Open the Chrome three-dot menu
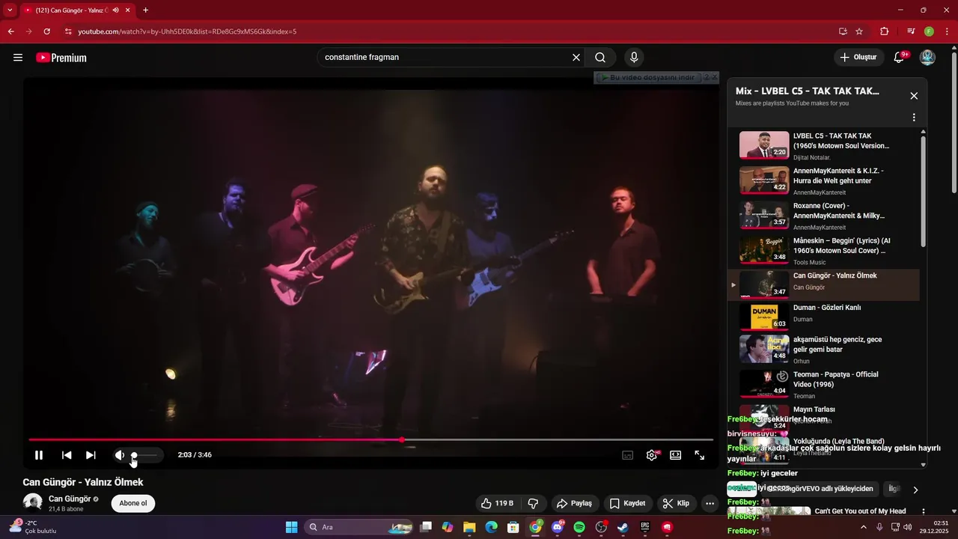The width and height of the screenshot is (958, 539). pyautogui.click(x=948, y=31)
